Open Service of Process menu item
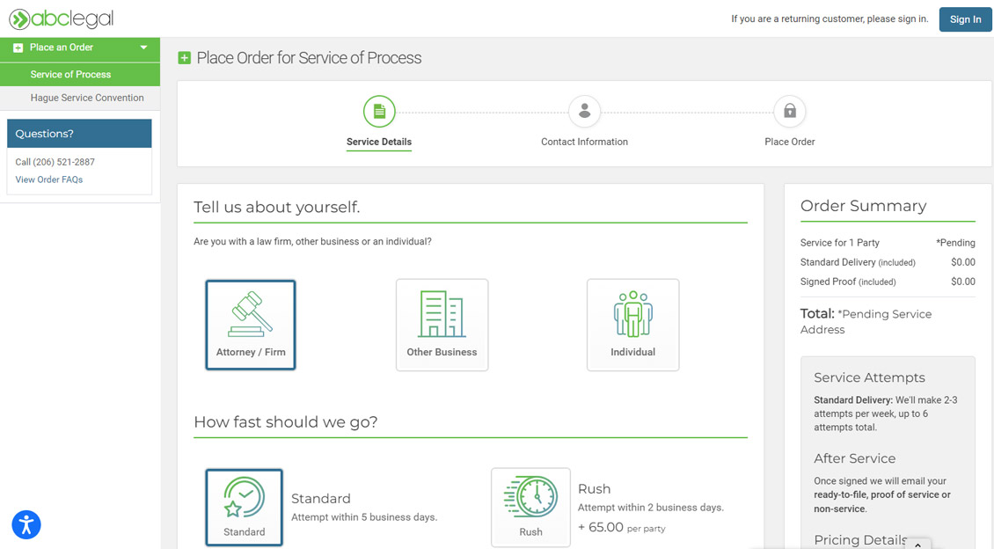 pos(70,75)
